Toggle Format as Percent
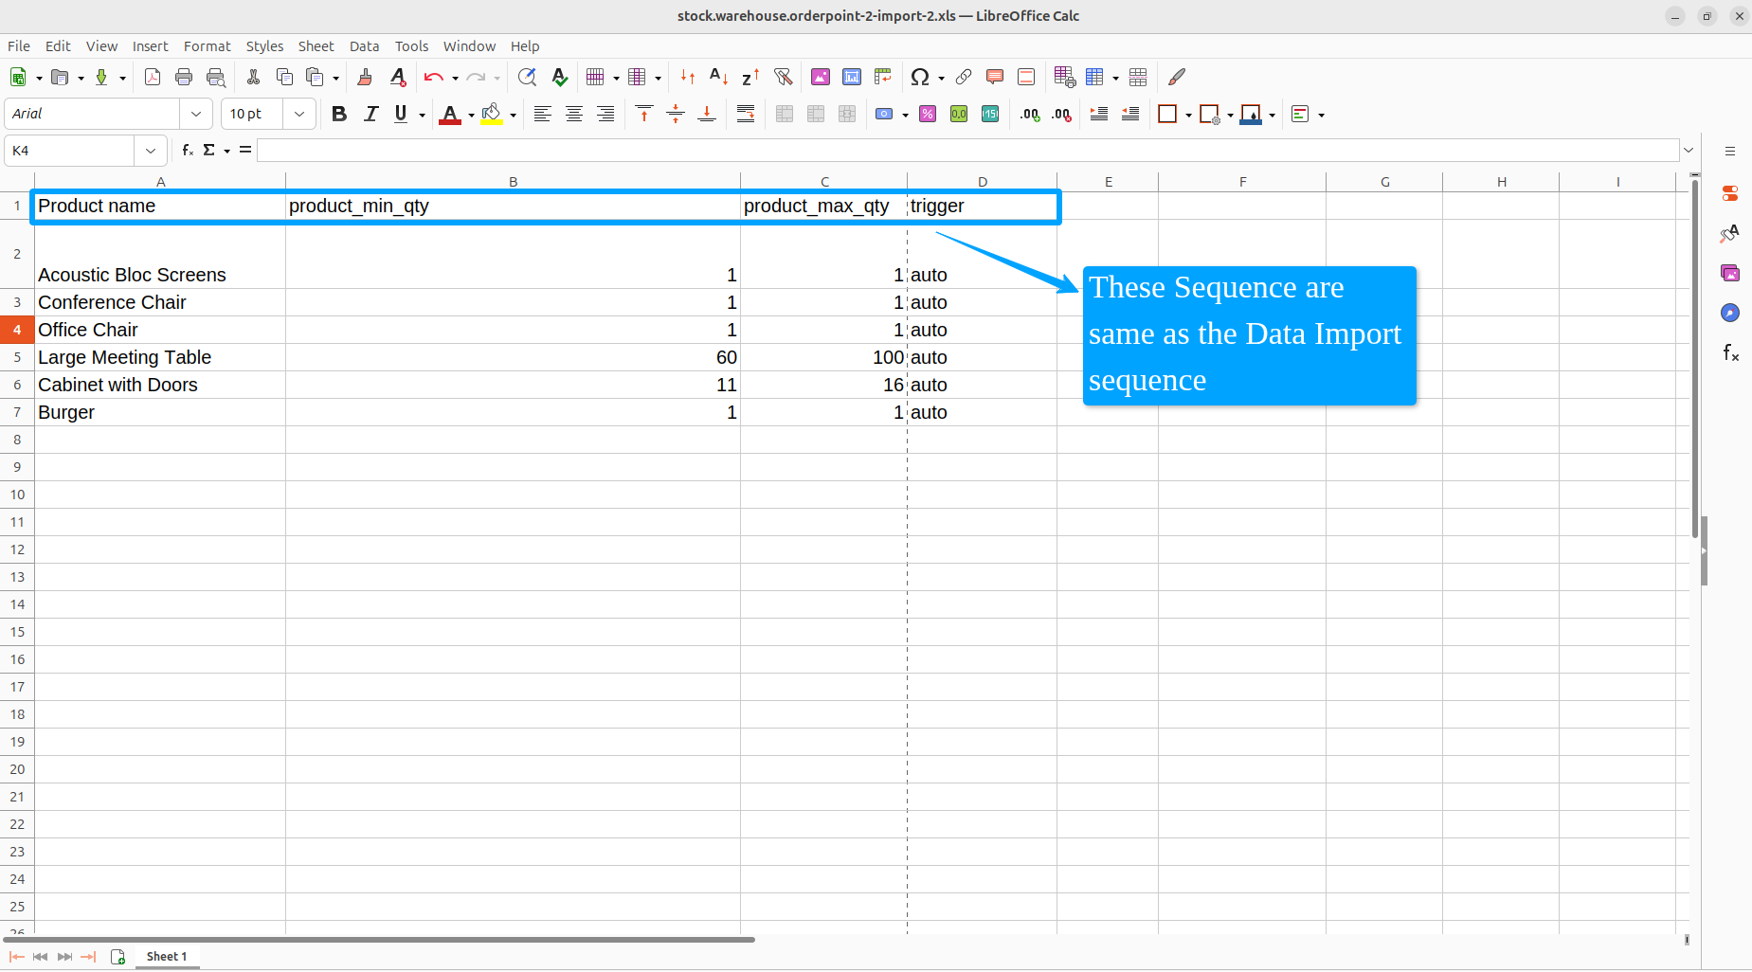Viewport: 1752px width, 972px height. pyautogui.click(x=928, y=115)
